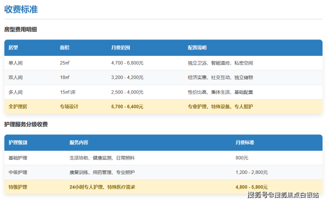
Task: Select the 5,700 - 6,400元 price cell
Action: 127,107
